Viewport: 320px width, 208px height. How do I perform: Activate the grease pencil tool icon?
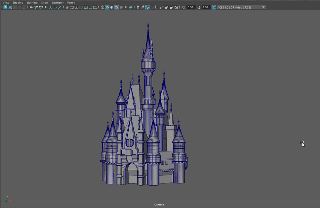pos(60,7)
